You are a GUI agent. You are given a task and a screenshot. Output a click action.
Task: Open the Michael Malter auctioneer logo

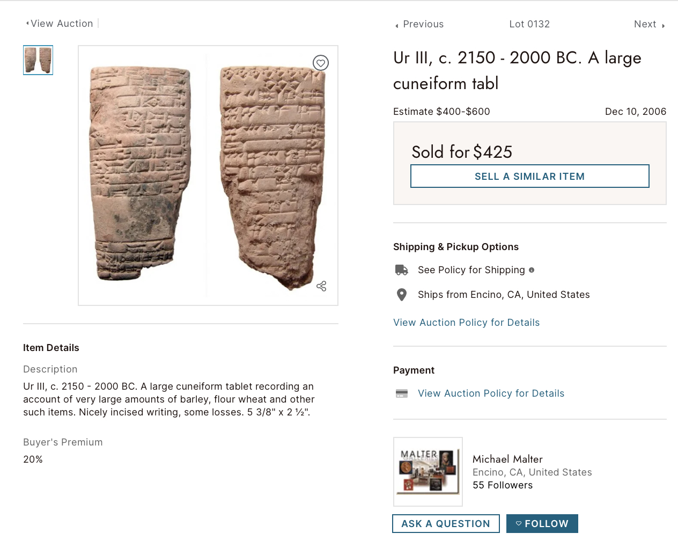click(x=428, y=472)
